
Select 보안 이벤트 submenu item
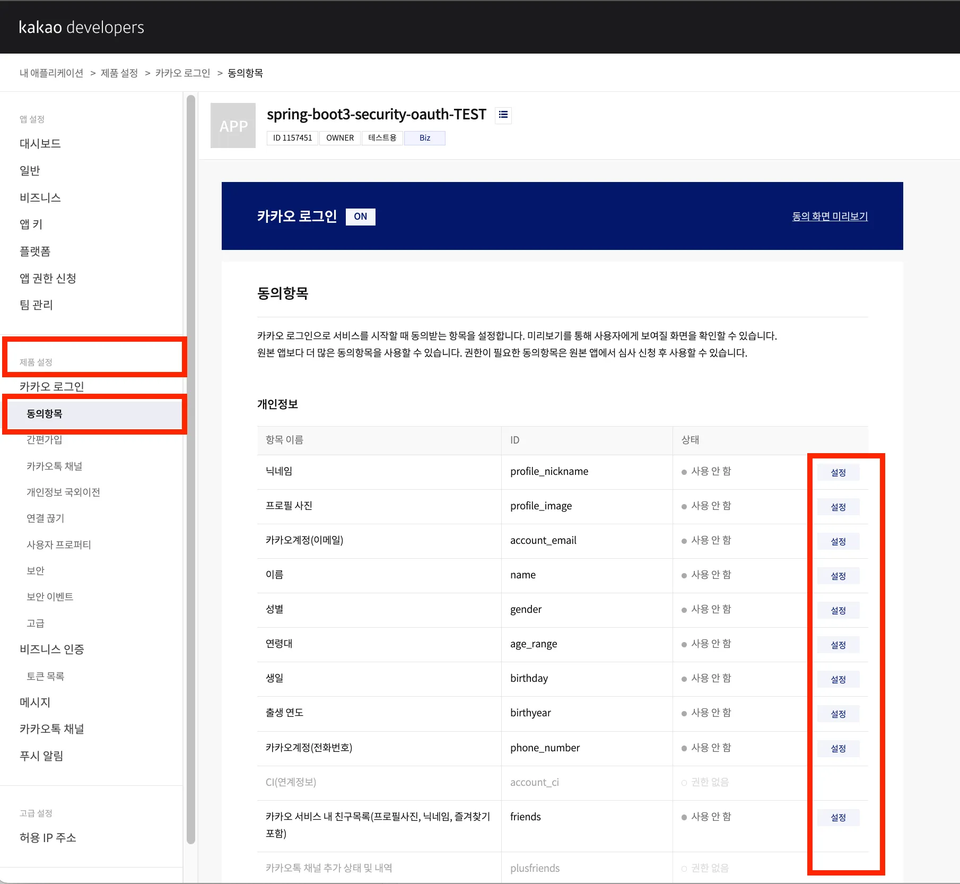(50, 597)
